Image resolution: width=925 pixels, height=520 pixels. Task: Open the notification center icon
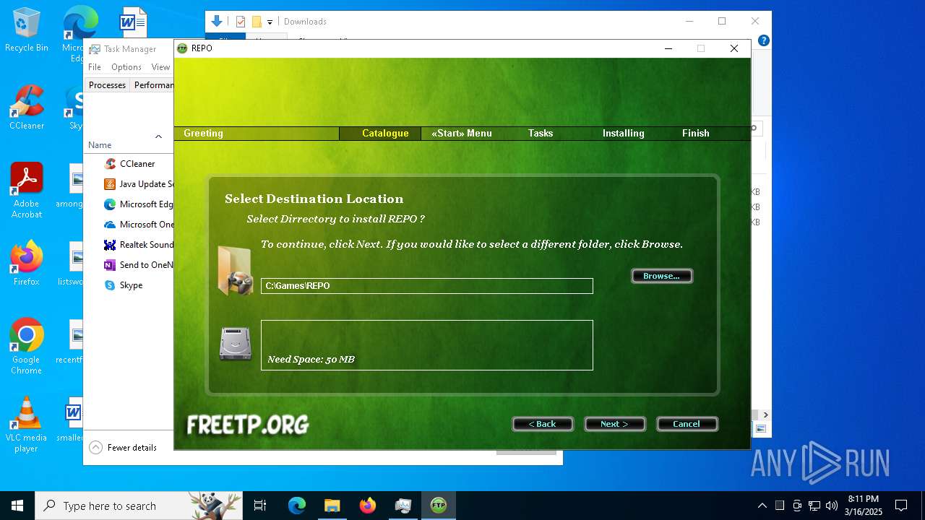click(x=901, y=506)
